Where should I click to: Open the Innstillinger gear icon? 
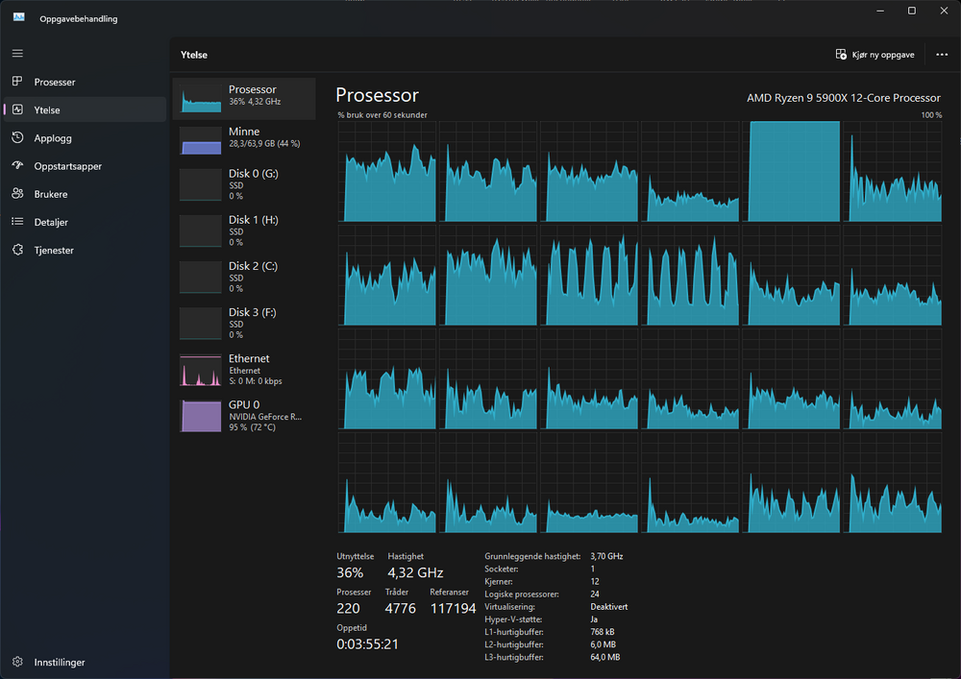[17, 662]
